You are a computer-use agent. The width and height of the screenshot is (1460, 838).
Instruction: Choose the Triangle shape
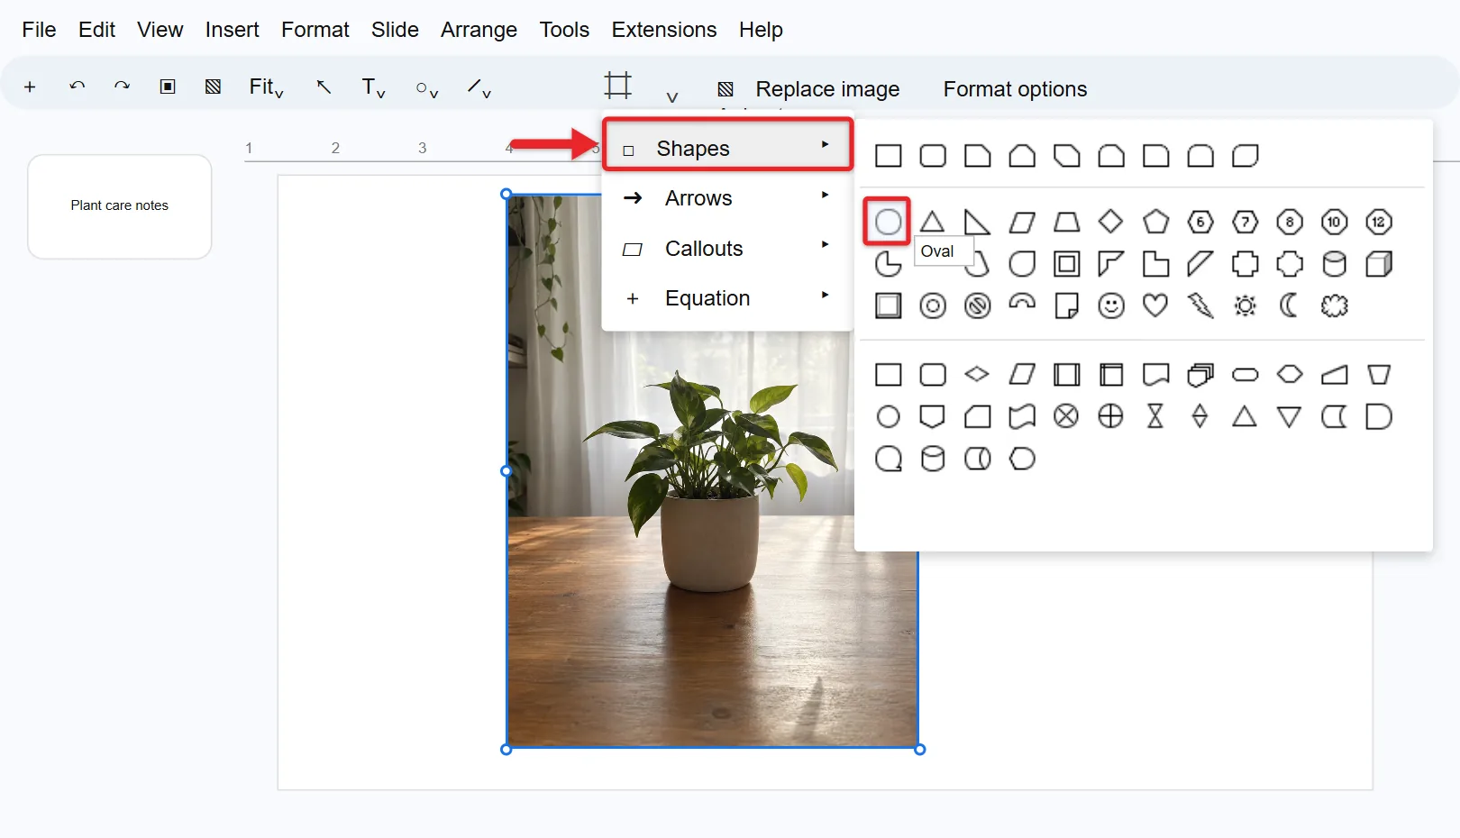pyautogui.click(x=932, y=222)
